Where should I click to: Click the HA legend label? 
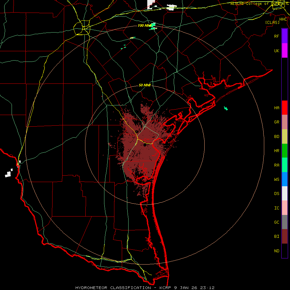tap(276, 108)
